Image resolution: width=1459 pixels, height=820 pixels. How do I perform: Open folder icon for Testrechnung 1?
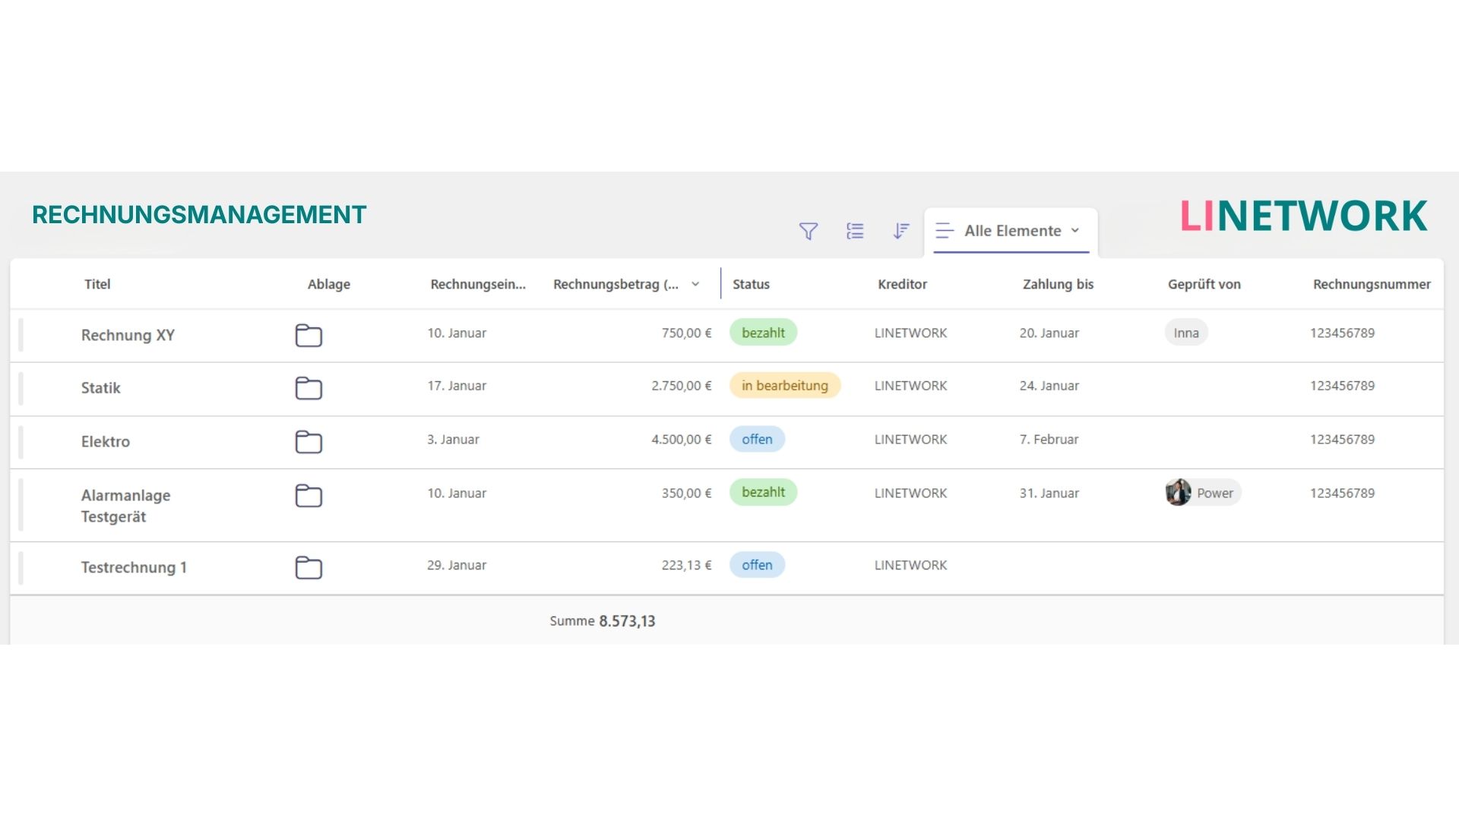pyautogui.click(x=309, y=568)
